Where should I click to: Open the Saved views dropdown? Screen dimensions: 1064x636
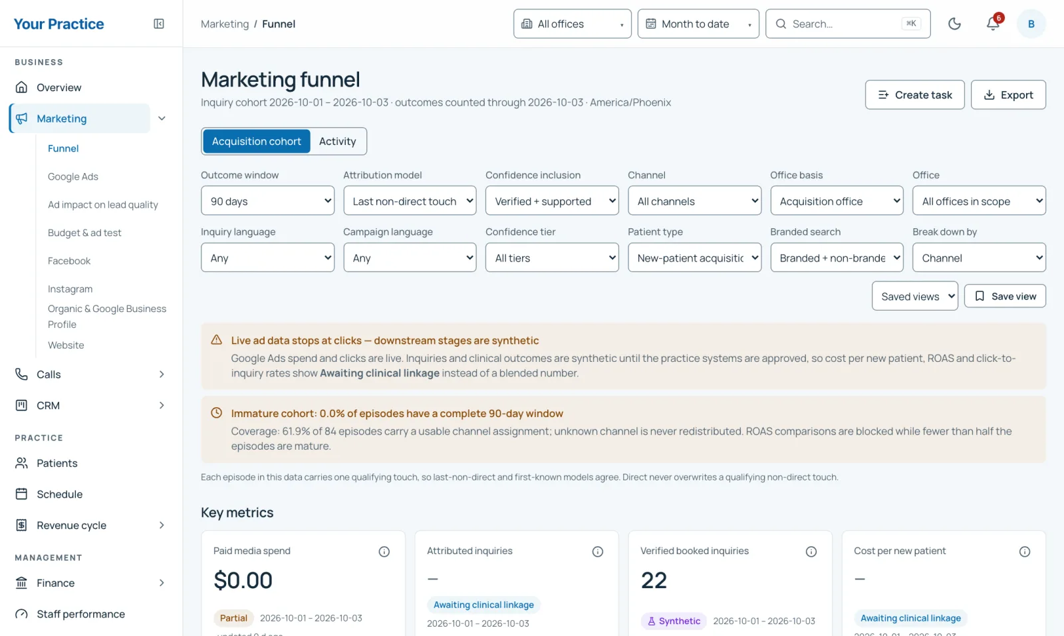(x=915, y=296)
